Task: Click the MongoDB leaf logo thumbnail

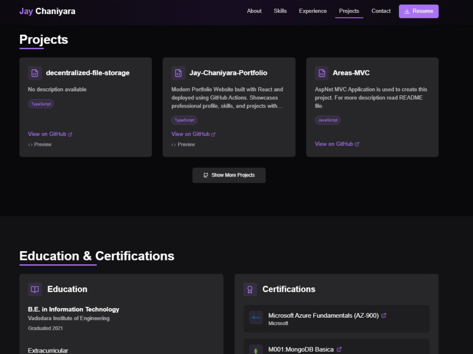Action: tap(256, 349)
